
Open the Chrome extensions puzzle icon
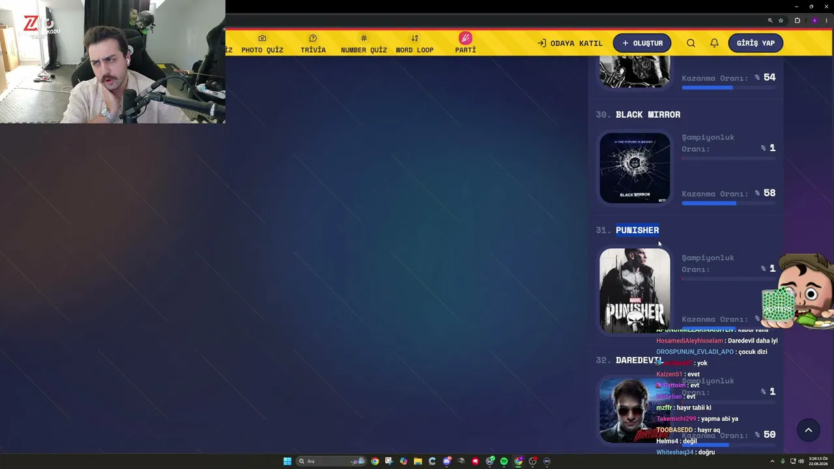click(x=797, y=20)
